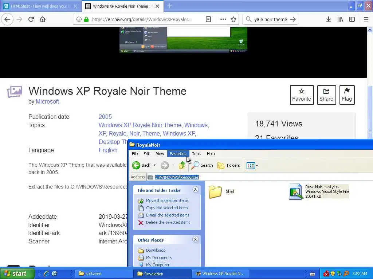Click the English language link

[x=108, y=150]
